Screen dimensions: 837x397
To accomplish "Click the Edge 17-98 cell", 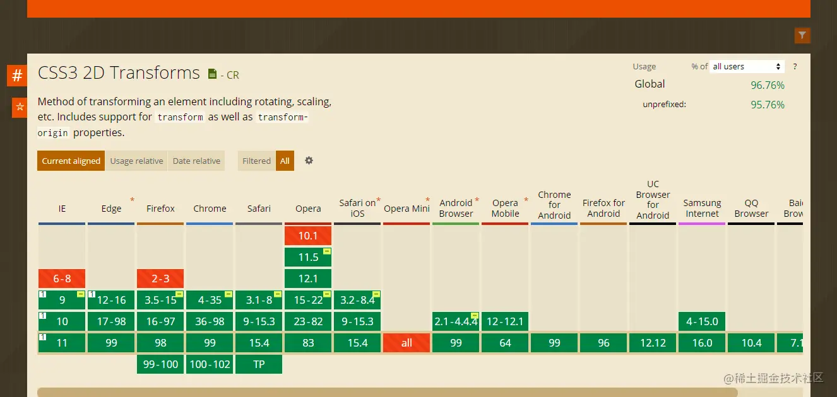I will (x=111, y=321).
